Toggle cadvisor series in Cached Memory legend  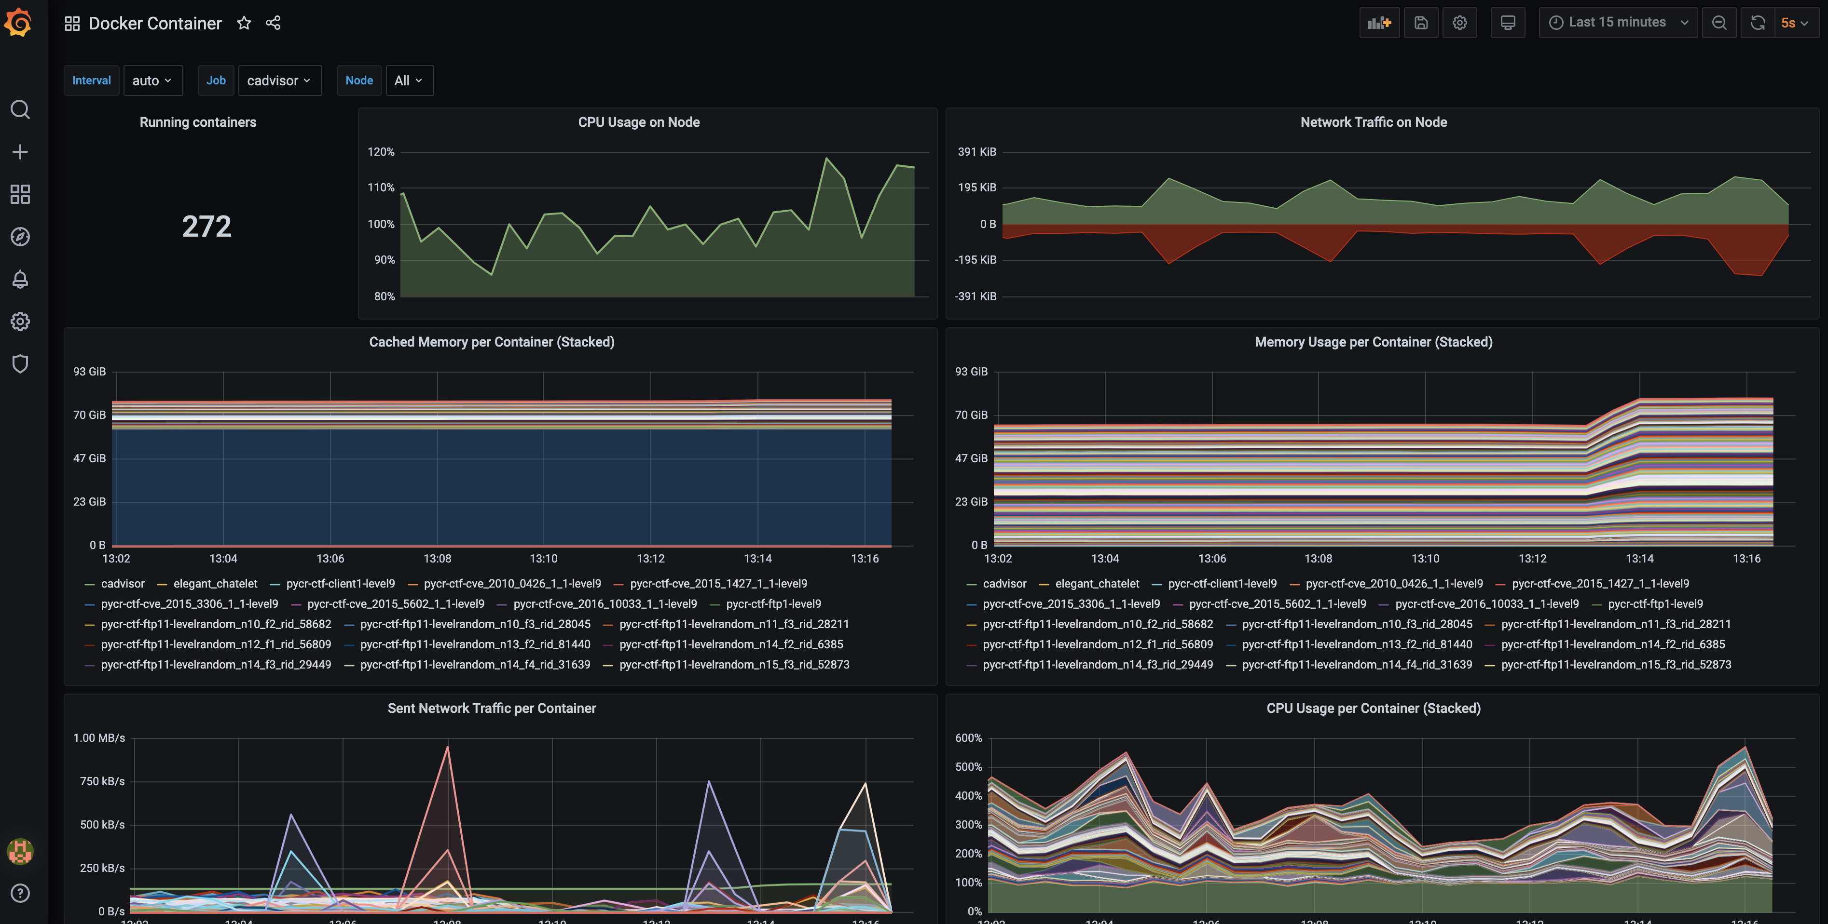click(x=122, y=584)
